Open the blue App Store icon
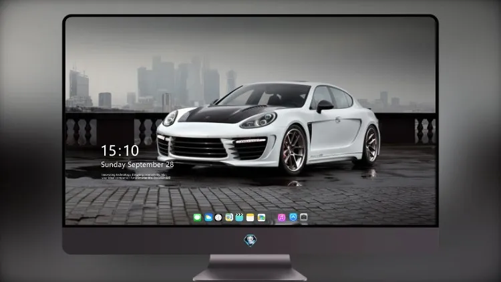Image resolution: width=501 pixels, height=282 pixels. [293, 217]
